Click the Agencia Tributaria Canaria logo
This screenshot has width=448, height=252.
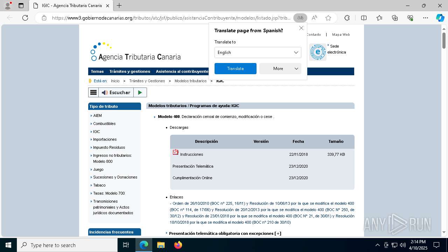point(135,52)
